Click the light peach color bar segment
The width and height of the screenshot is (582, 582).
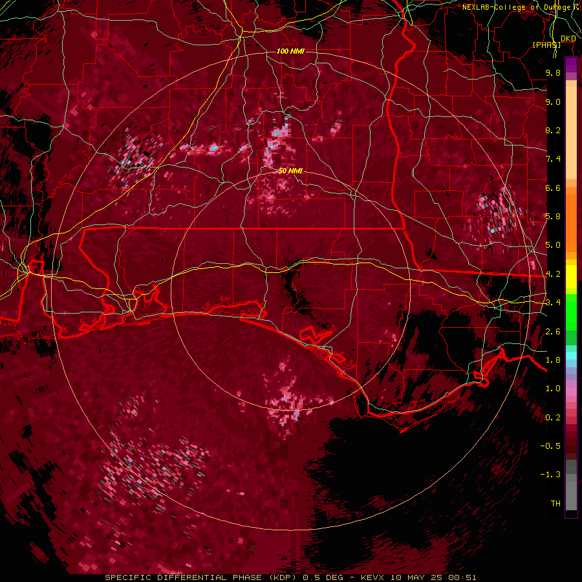point(571,134)
